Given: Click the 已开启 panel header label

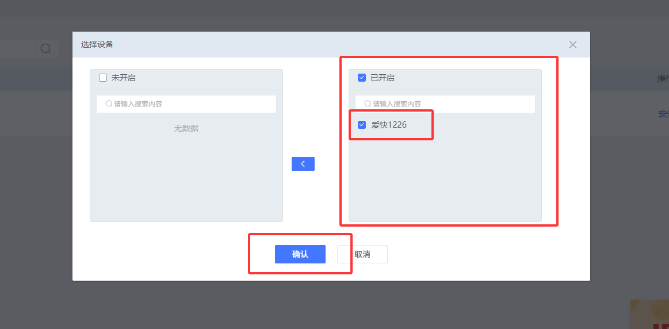Looking at the screenshot, I should [x=383, y=78].
